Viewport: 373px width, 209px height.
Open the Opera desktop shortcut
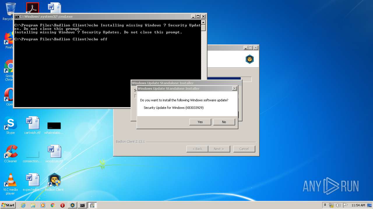click(x=9, y=97)
